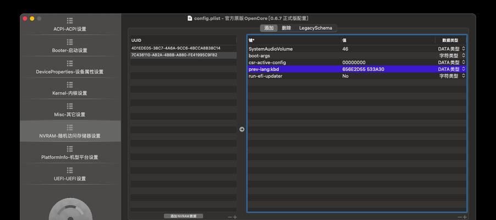Click the value 656E2D55 533A30
This screenshot has height=220, width=496.
pyautogui.click(x=363, y=69)
